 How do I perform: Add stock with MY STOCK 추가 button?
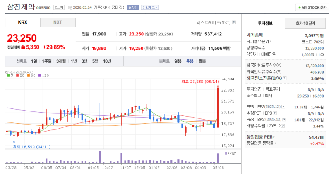point(312,7)
